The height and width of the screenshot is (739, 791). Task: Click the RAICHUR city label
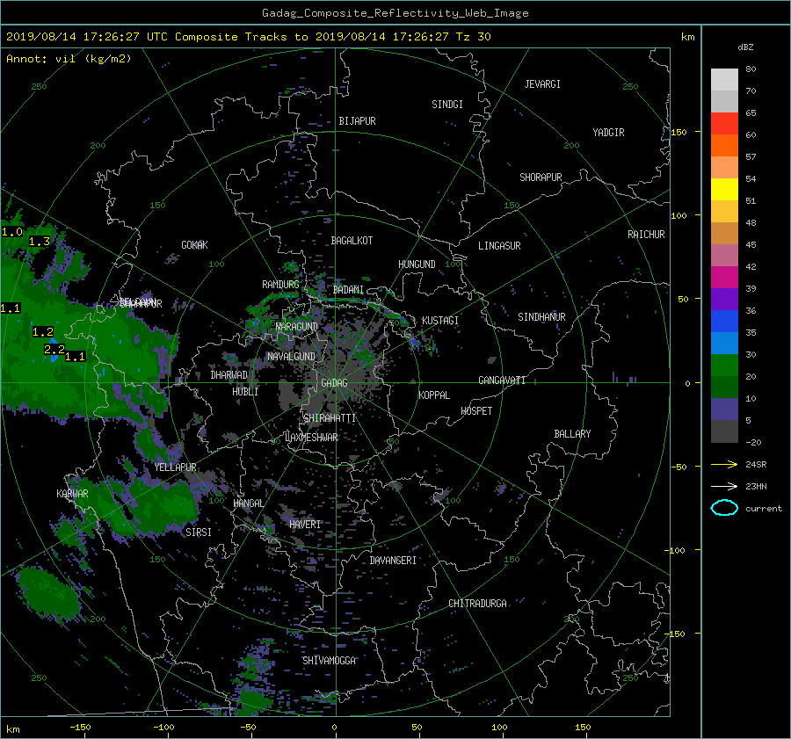(x=646, y=235)
